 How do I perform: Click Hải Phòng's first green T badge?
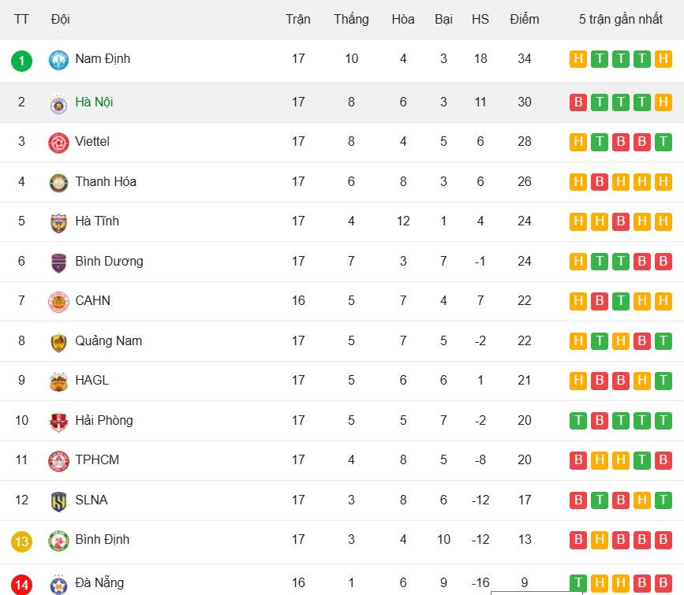(578, 421)
